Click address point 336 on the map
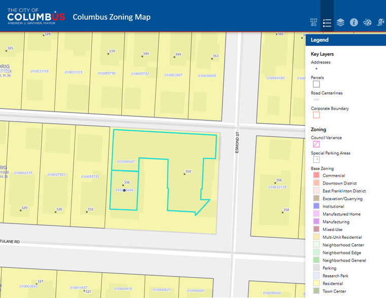Viewport: 386px width, 298px height. tap(123, 185)
